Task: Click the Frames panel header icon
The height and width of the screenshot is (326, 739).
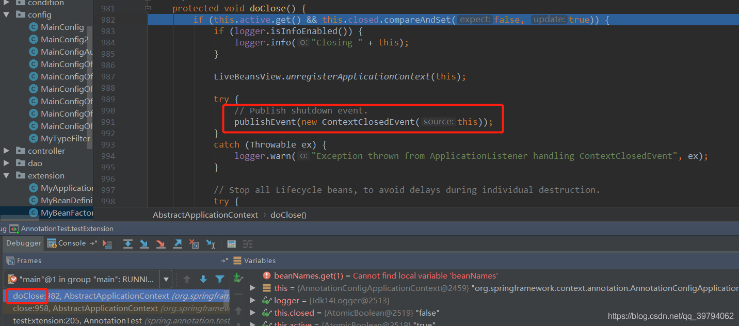Action: coord(10,260)
